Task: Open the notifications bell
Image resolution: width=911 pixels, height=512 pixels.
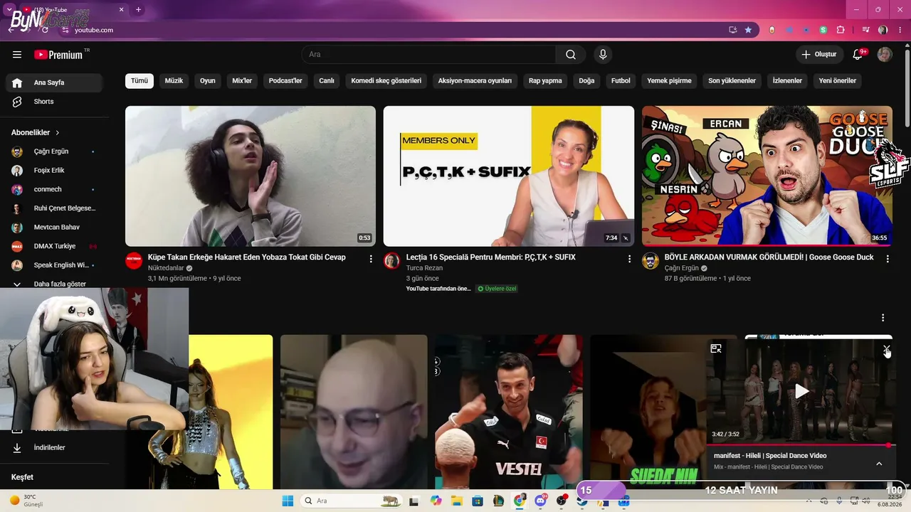Action: 858,55
